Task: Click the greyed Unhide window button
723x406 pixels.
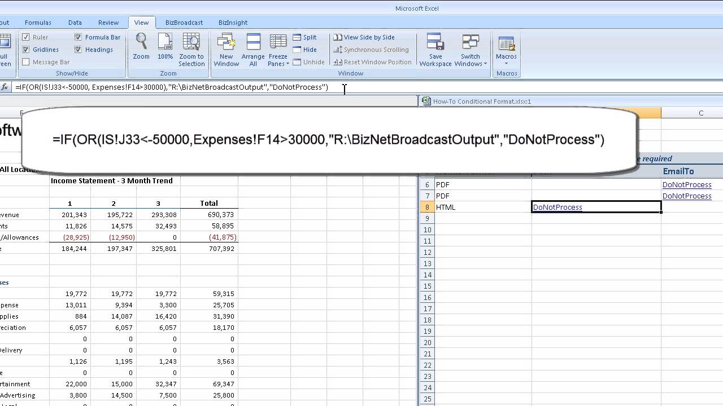Action: coord(308,62)
